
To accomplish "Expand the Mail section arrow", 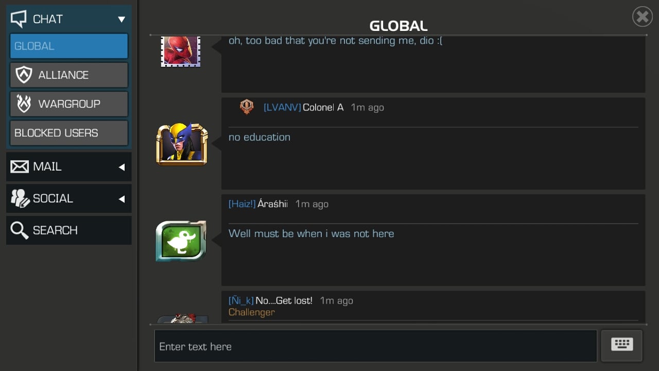I will (122, 167).
